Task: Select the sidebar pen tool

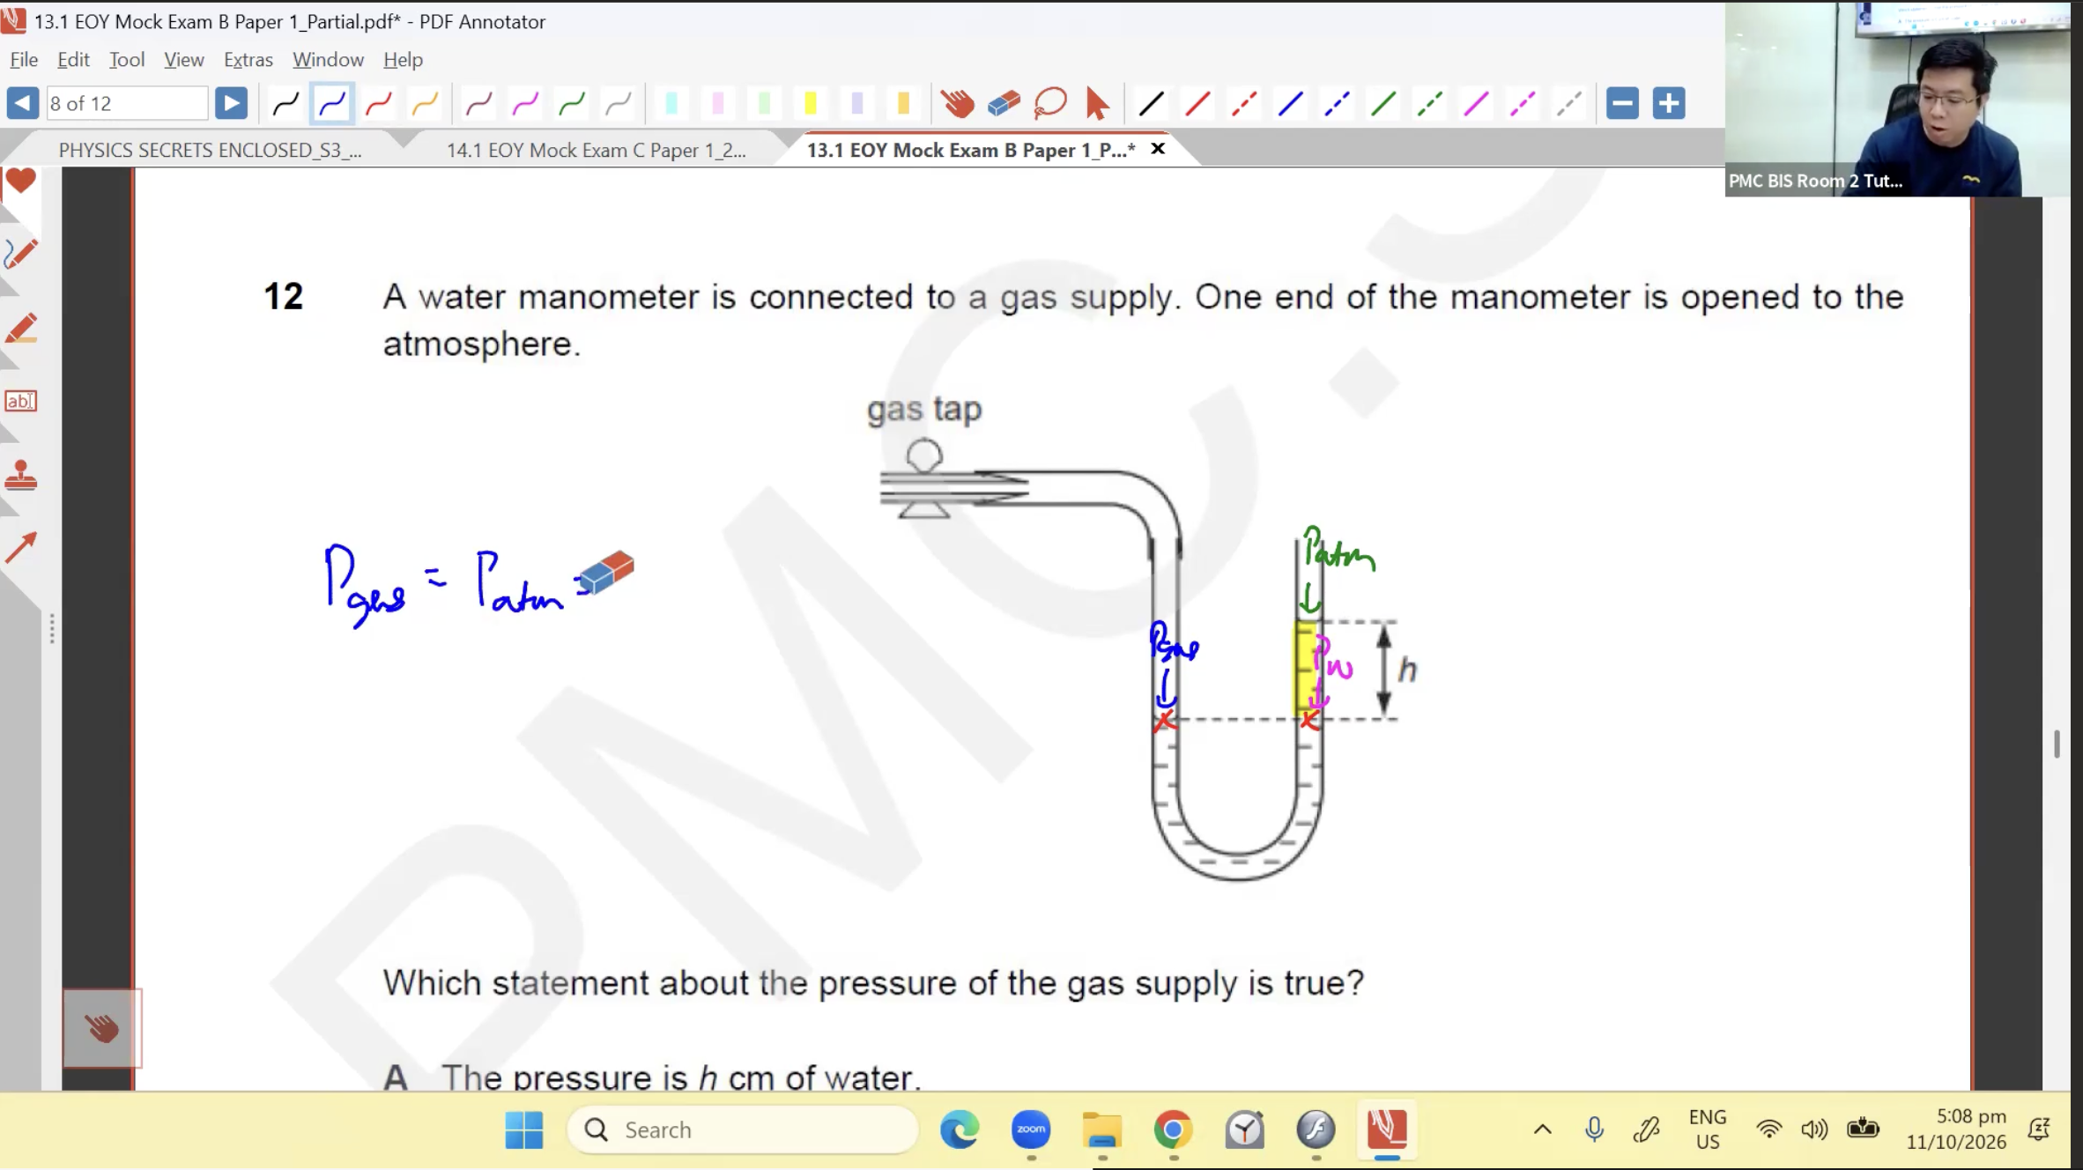Action: tap(20, 254)
